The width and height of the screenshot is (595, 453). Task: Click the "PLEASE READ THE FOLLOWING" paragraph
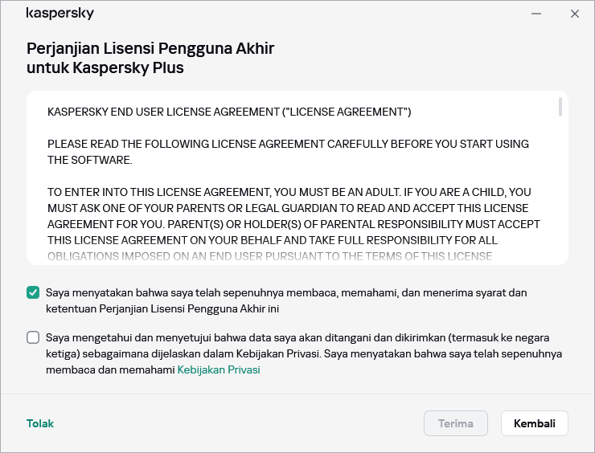[x=288, y=152]
